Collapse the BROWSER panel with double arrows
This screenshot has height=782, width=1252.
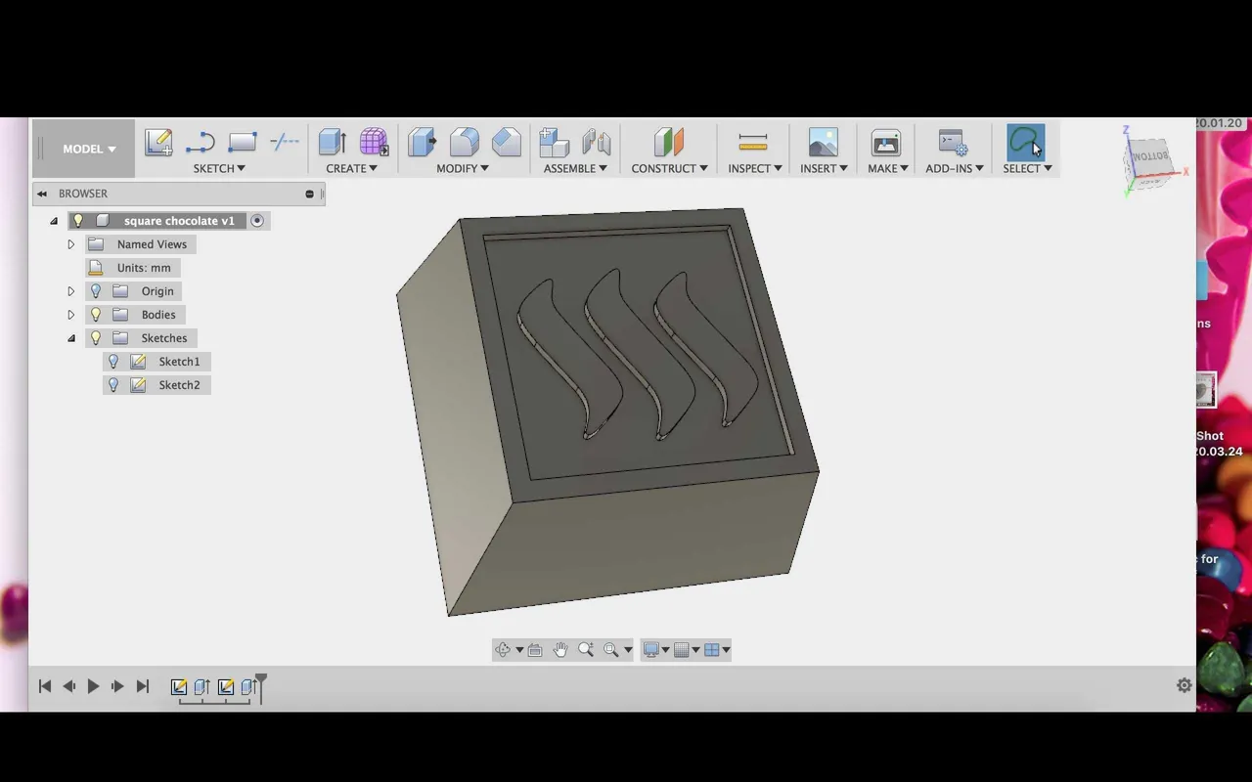tap(42, 194)
